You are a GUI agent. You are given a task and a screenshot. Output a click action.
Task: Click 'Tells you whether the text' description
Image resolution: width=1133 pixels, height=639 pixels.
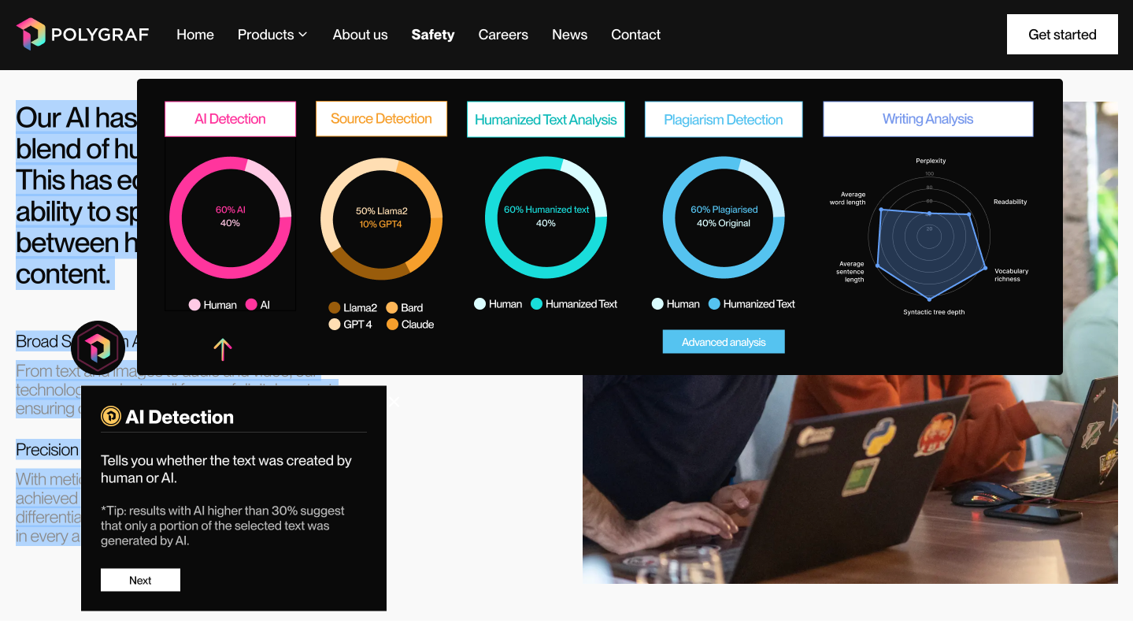click(226, 469)
